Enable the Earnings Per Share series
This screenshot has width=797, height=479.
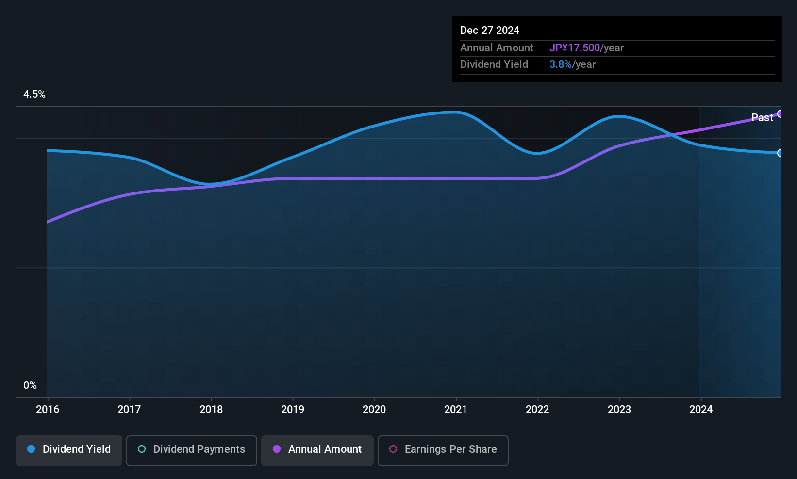[443, 451]
